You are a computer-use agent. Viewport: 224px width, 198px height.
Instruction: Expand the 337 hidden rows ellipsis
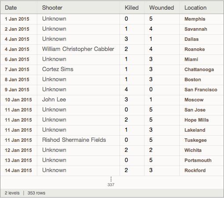[x=111, y=179]
